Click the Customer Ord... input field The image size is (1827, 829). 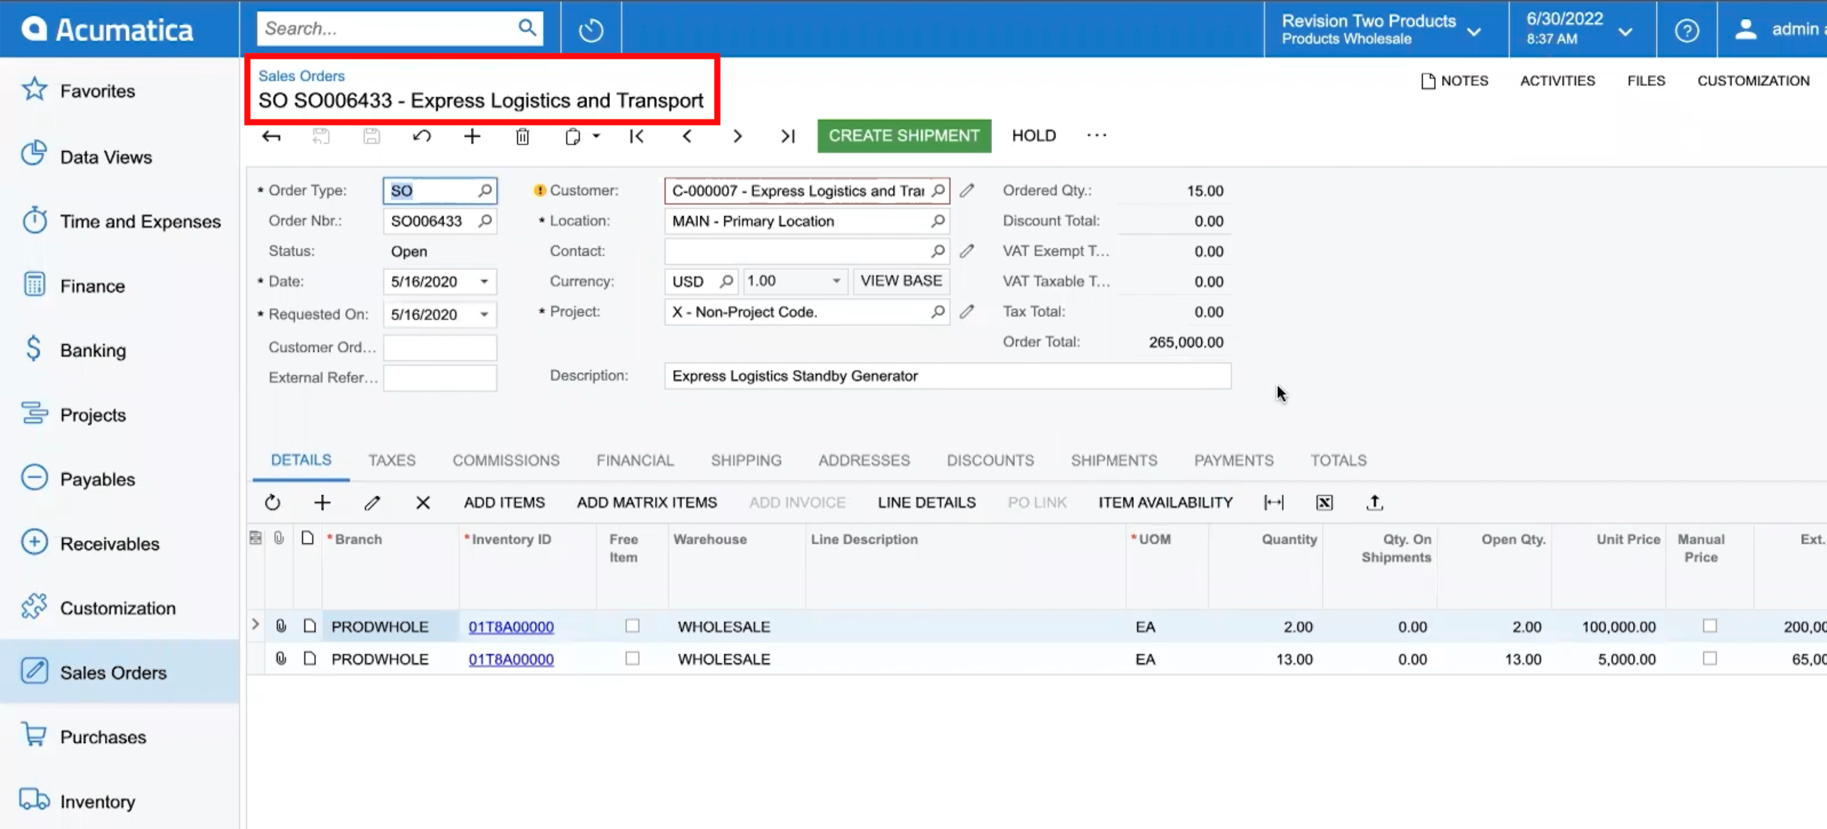[439, 348]
